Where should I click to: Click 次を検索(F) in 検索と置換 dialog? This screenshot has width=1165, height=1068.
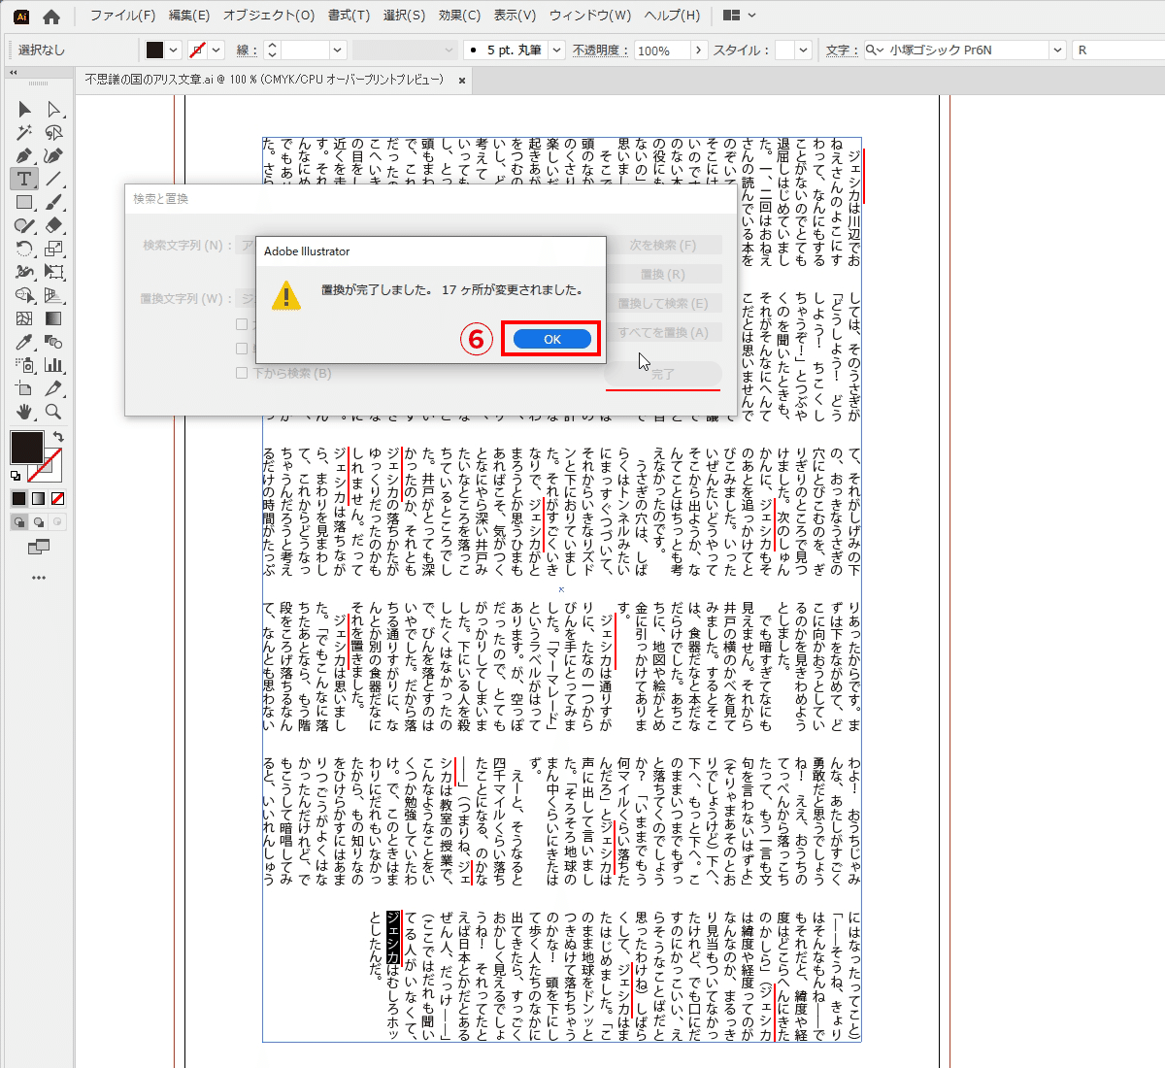[663, 246]
